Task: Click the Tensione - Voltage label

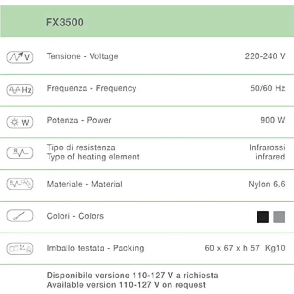Action: 82,56
